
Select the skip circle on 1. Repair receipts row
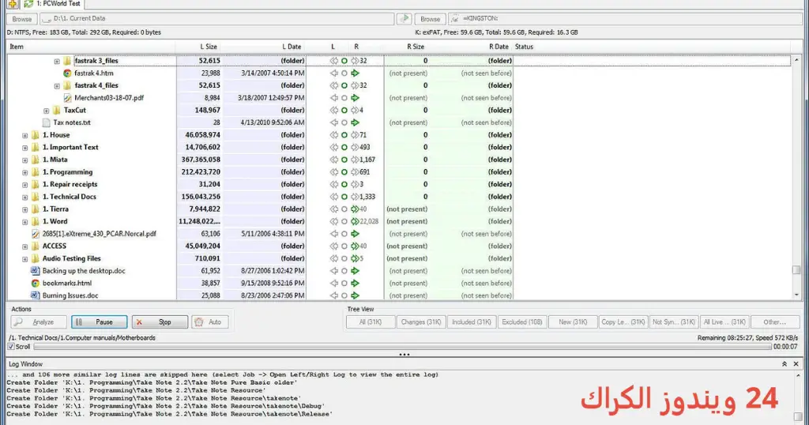click(344, 185)
